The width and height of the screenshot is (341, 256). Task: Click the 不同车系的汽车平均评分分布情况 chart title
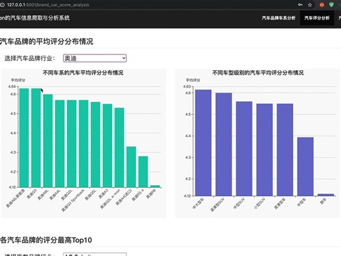tap(83, 73)
